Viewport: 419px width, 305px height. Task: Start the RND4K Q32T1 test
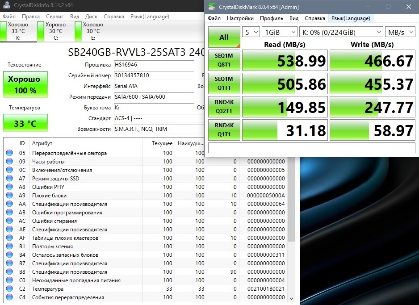pyautogui.click(x=224, y=107)
